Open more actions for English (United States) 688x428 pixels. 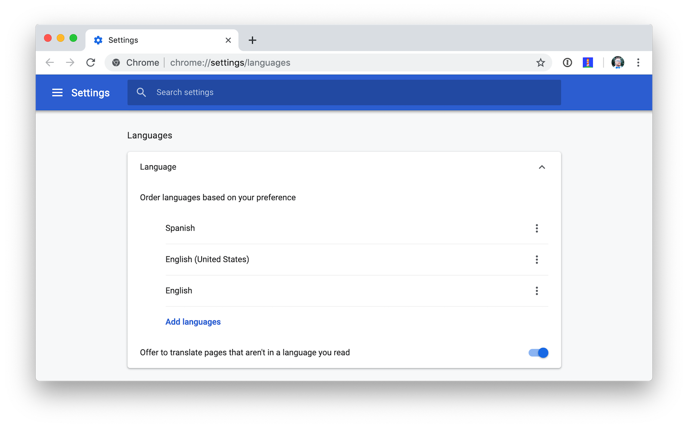[537, 259]
